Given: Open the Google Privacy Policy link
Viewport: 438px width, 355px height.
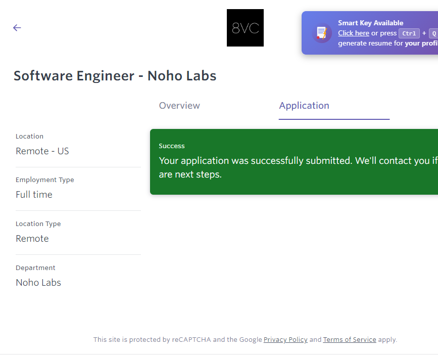Looking at the screenshot, I should tap(285, 340).
